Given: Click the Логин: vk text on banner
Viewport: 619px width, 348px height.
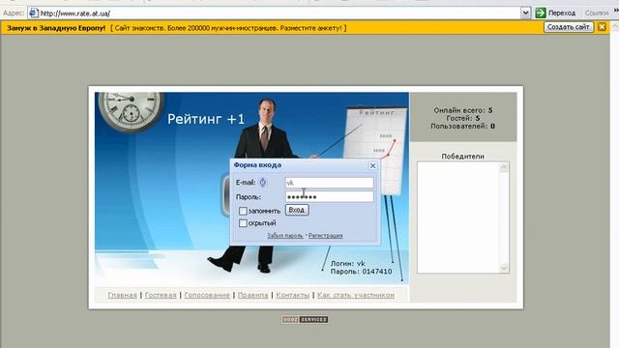Looking at the screenshot, I should 348,263.
